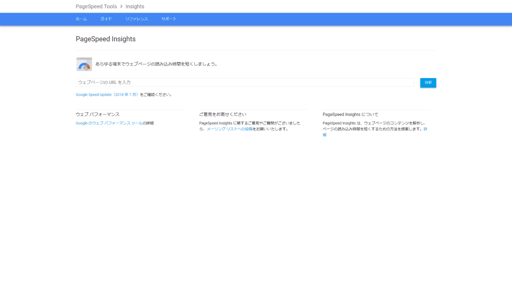The width and height of the screenshot is (512, 291).
Task: Open Google web performance tools link
Action: coord(108,123)
